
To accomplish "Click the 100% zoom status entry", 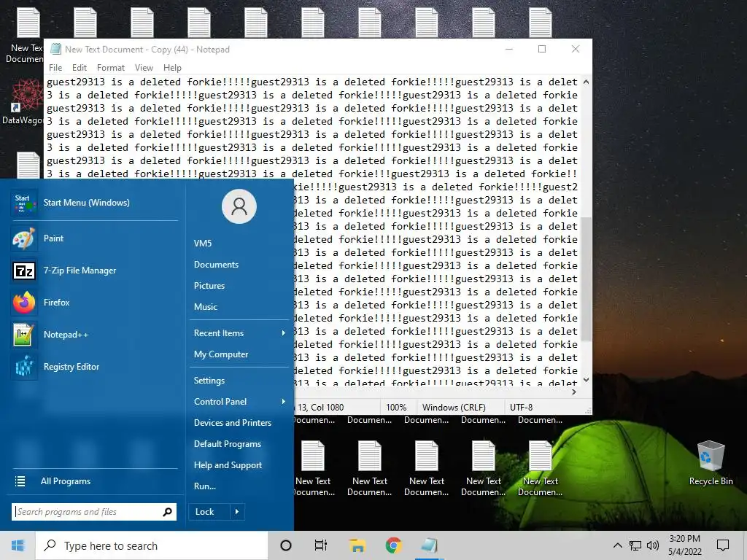I will (396, 408).
